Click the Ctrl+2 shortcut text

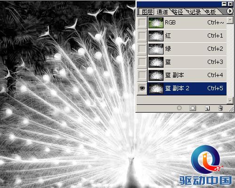215,49
